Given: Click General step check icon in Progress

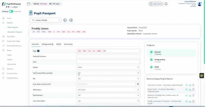Looking at the screenshot, I should [151, 52].
